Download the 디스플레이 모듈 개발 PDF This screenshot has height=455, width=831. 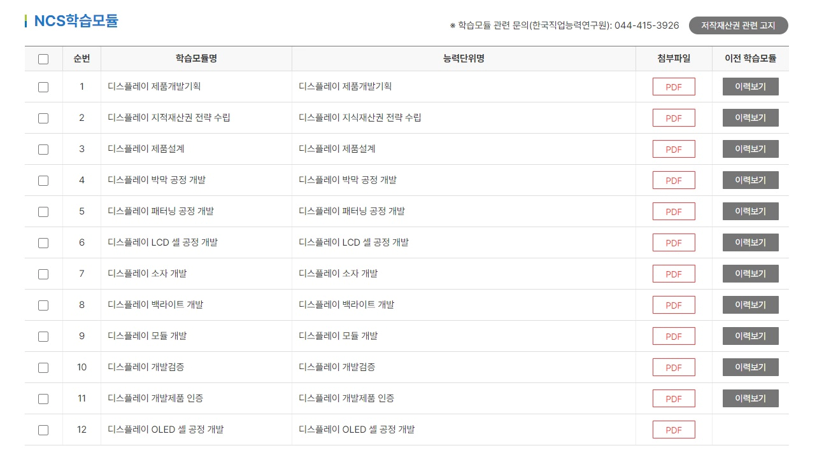[x=674, y=335]
